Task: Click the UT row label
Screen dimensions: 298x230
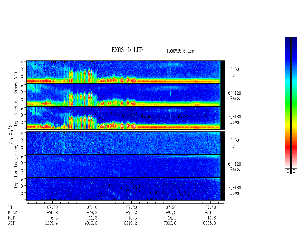Action: (10, 207)
